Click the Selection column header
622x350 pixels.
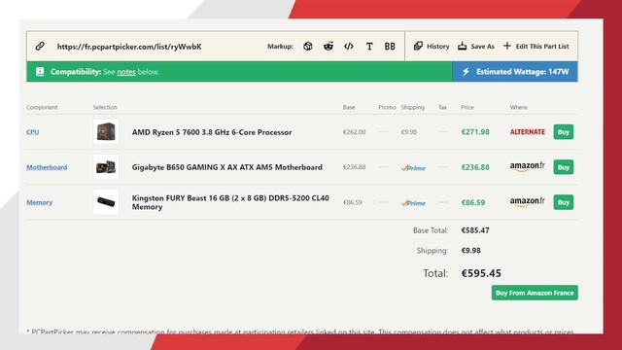105,107
